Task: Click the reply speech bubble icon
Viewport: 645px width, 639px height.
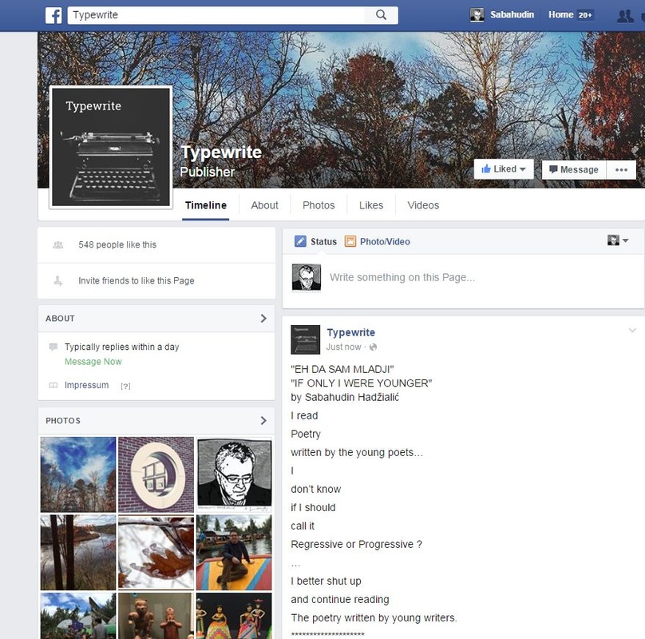Action: [53, 347]
